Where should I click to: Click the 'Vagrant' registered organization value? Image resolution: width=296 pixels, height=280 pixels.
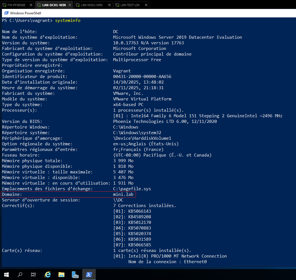(122, 71)
